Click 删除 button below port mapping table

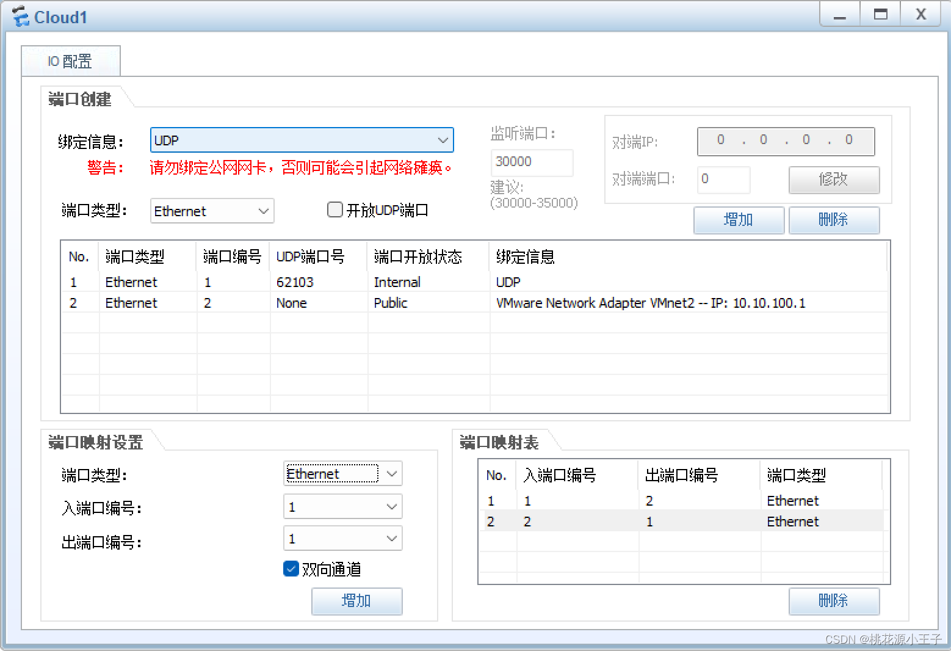833,601
